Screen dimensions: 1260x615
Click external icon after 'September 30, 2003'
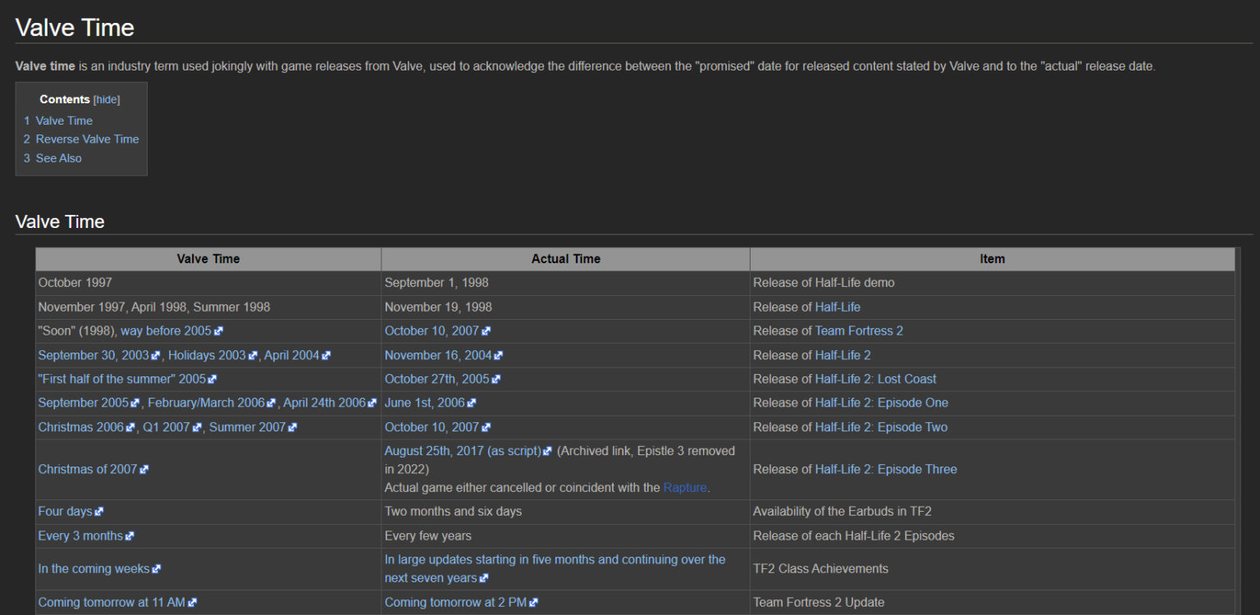156,356
